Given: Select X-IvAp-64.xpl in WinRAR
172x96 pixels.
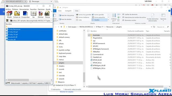Looking at the screenshot, I should [x=13, y=32].
